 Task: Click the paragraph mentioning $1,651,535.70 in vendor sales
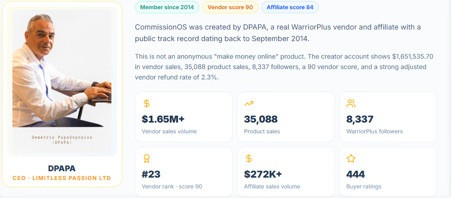pos(284,67)
